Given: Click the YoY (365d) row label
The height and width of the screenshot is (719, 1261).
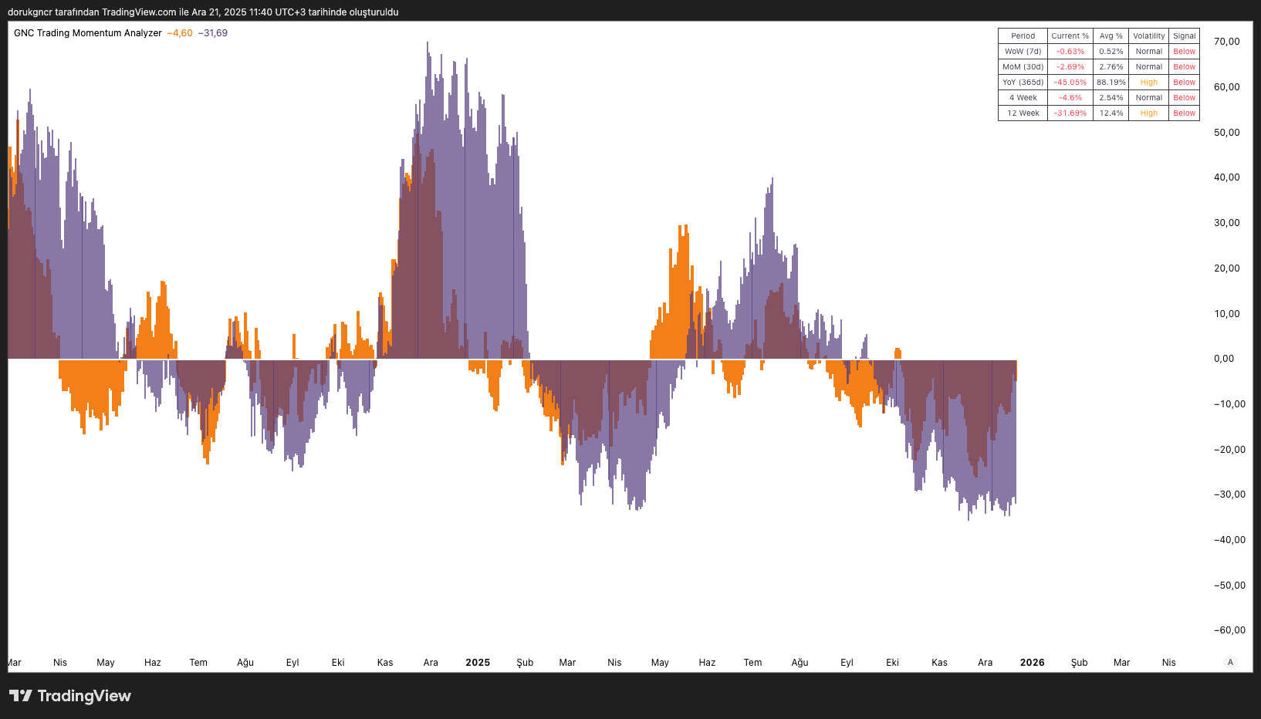Looking at the screenshot, I should pos(1023,83).
